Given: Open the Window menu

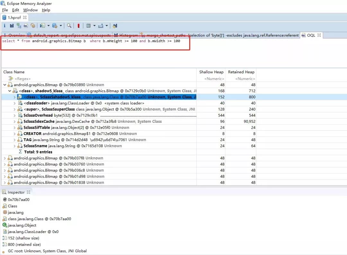Looking at the screenshot, I should pyautogui.click(x=30, y=10).
